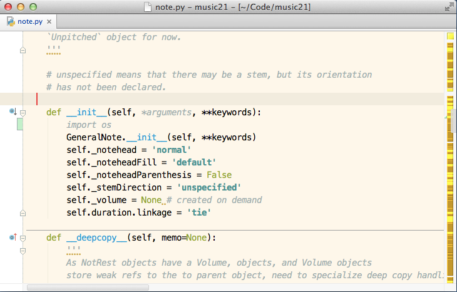Collapse the __init__ method fold
This screenshot has width=457, height=292.
[x=23, y=113]
